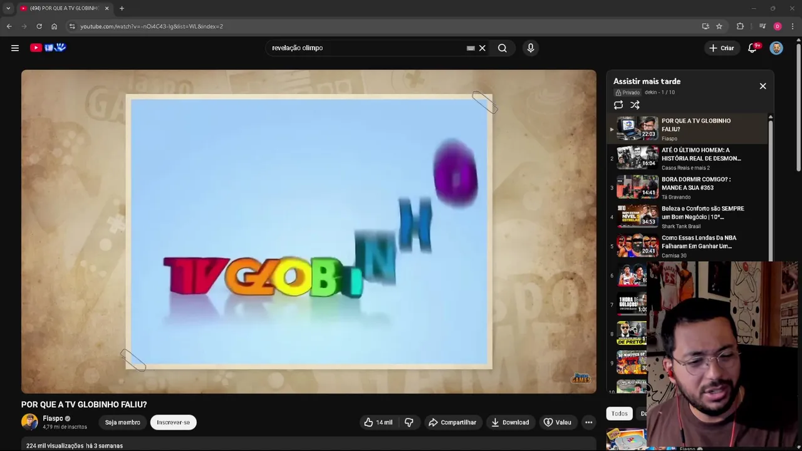802x451 pixels.
Task: Click Seja membro button
Action: click(123, 422)
